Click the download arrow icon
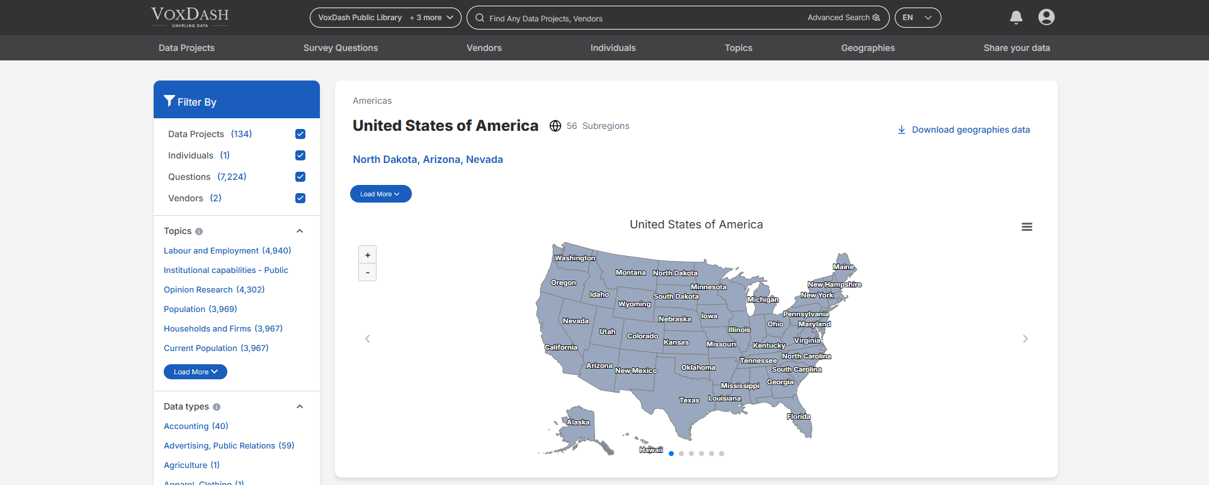The image size is (1209, 485). [901, 130]
